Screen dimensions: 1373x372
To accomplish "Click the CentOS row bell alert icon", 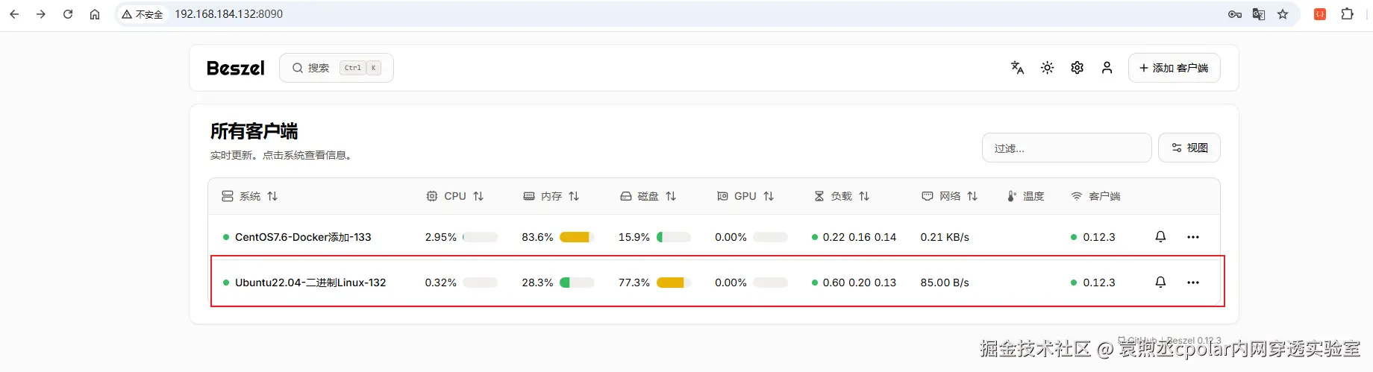I will tap(1160, 237).
